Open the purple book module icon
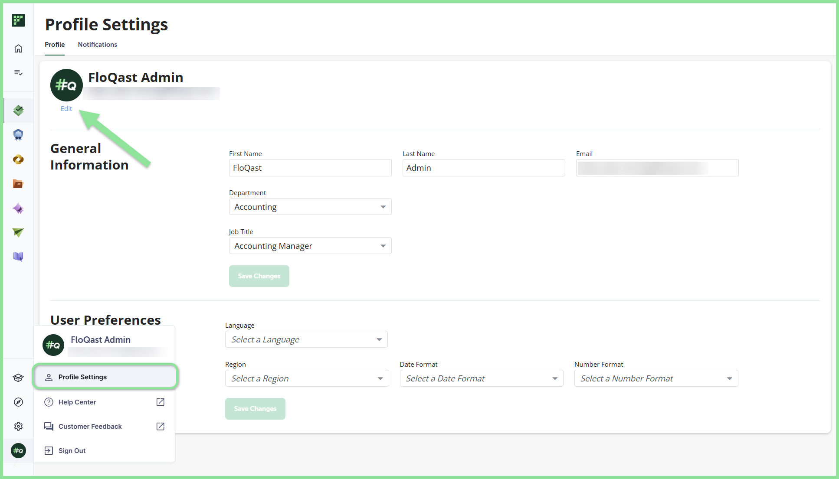Image resolution: width=839 pixels, height=479 pixels. pyautogui.click(x=18, y=257)
